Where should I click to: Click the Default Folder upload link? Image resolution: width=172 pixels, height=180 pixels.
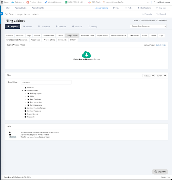161,45
